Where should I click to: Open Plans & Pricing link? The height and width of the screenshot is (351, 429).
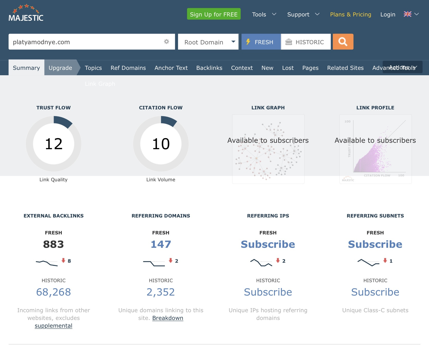(351, 14)
